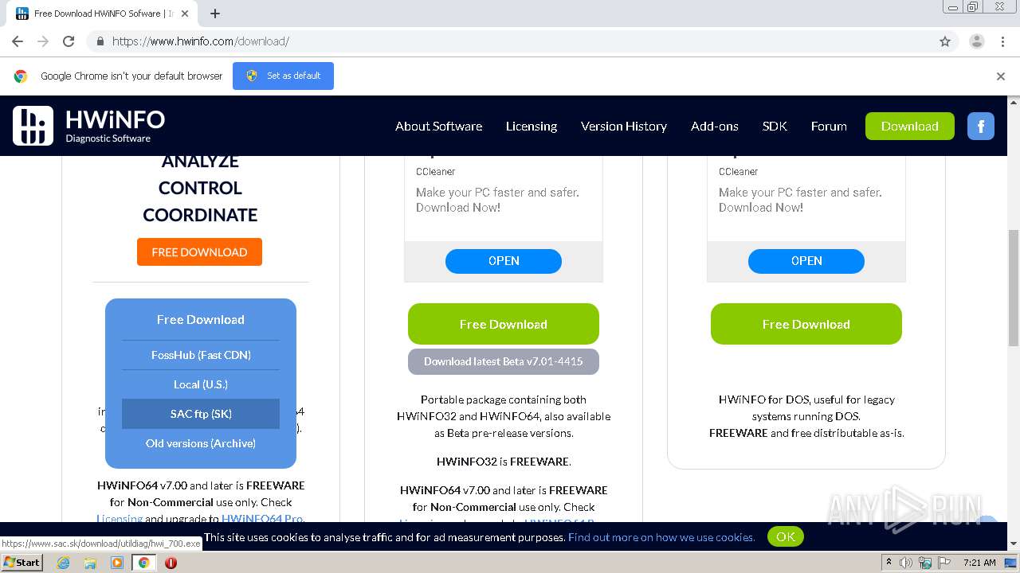Image resolution: width=1020 pixels, height=573 pixels.
Task: Launch Internet Explorer from taskbar
Action: tap(63, 563)
